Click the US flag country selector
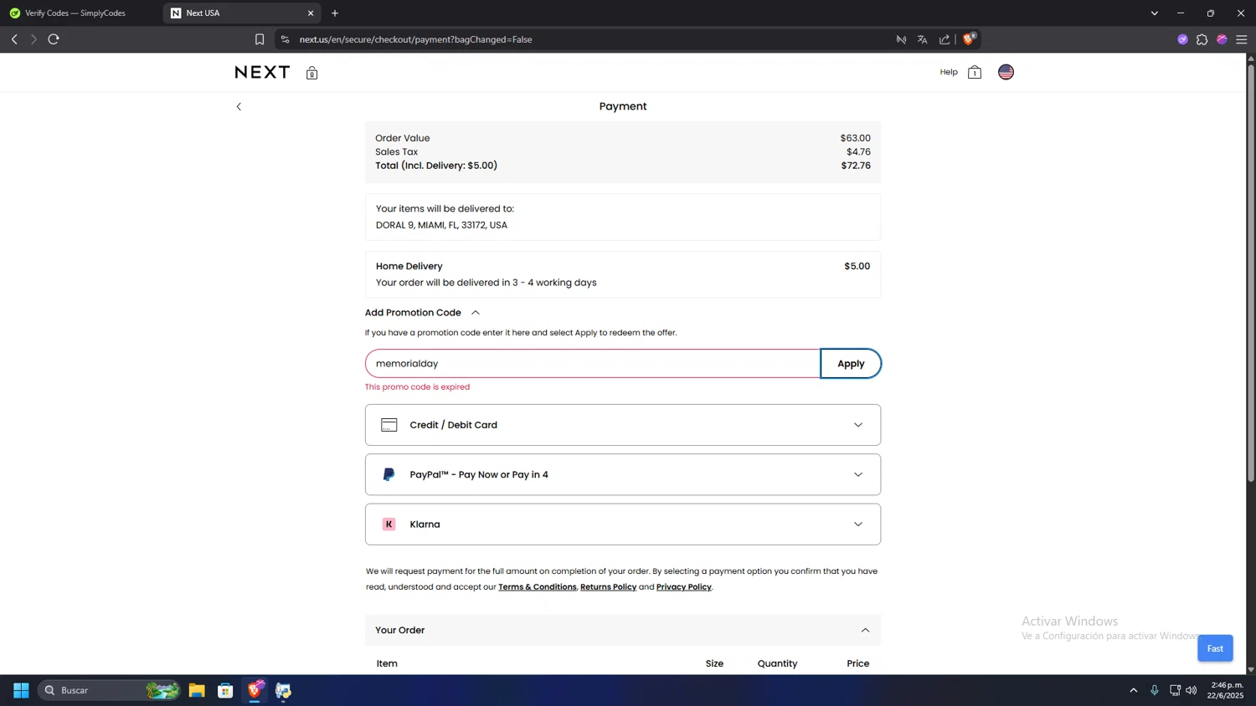The height and width of the screenshot is (706, 1256). coord(1006,72)
